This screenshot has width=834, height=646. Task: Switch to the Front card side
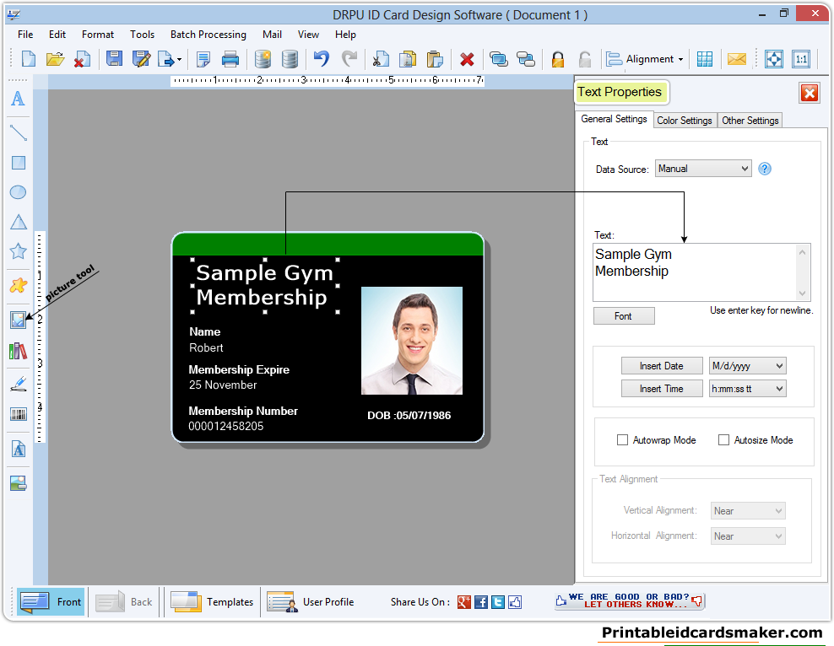(x=51, y=602)
